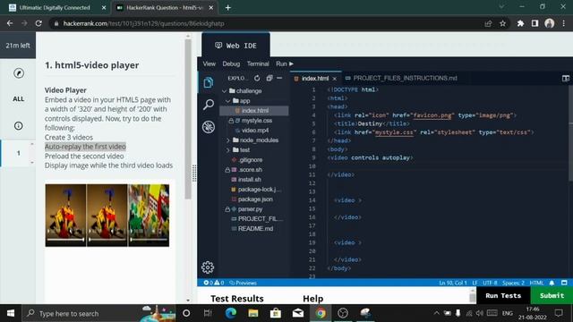573x322 pixels.
Task: Open index.html in file tree
Action: (254, 111)
